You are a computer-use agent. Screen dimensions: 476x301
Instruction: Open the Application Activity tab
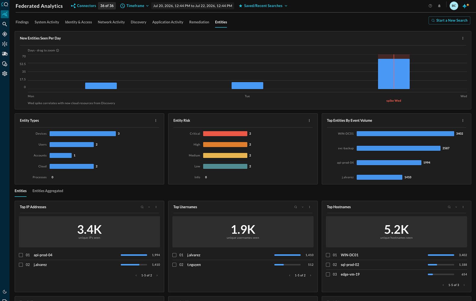point(168,22)
